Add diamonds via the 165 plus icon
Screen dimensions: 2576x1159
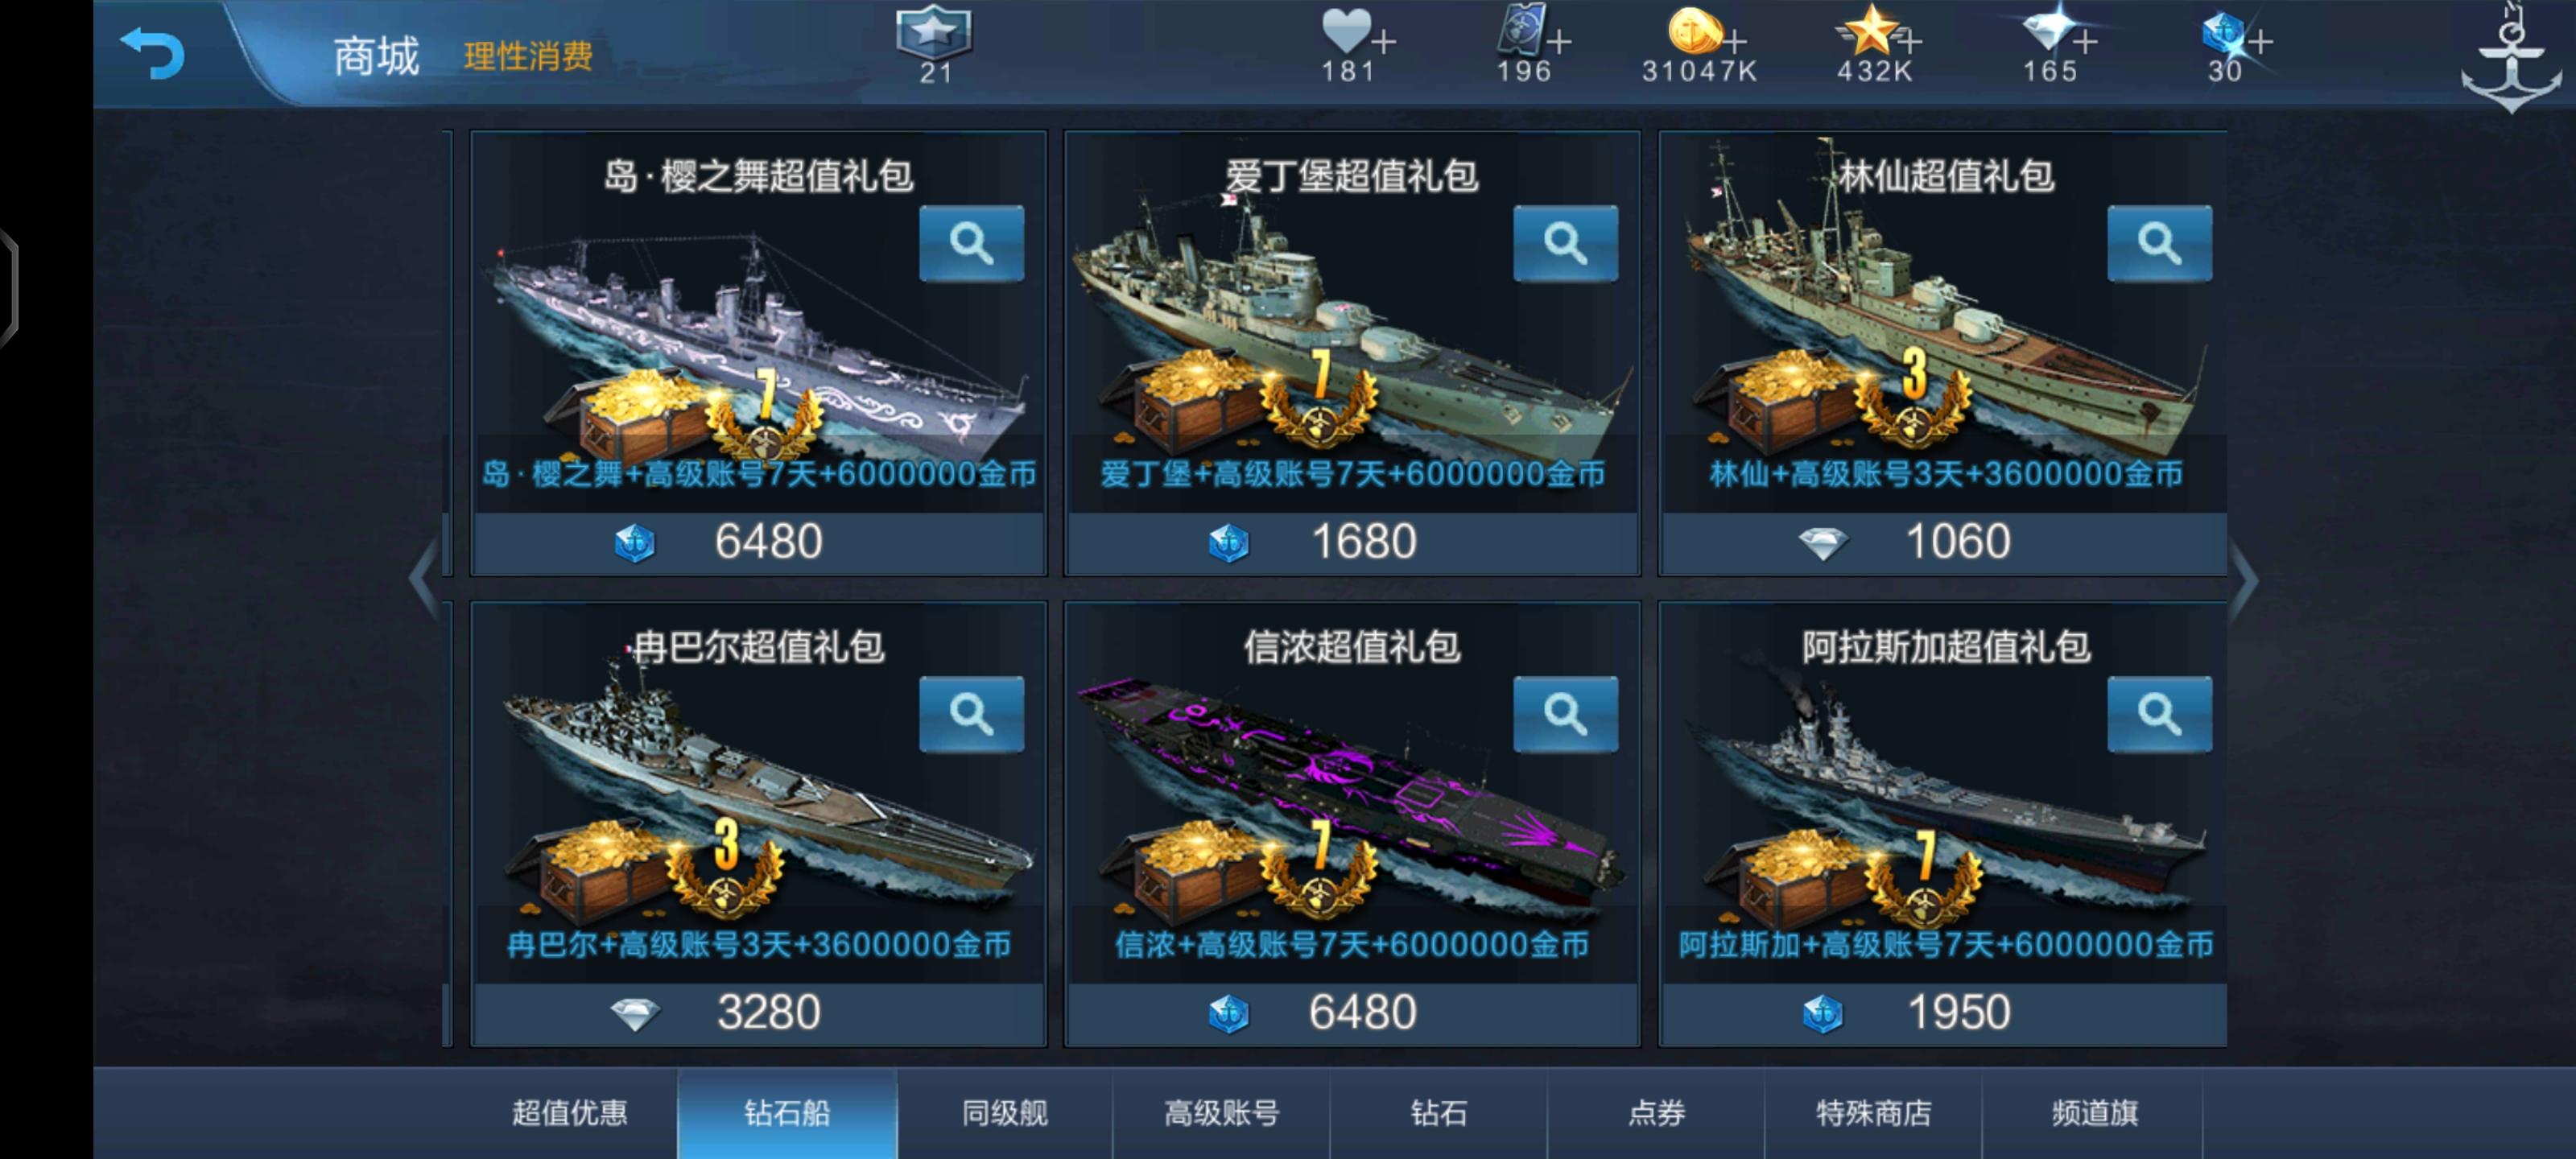(2084, 42)
